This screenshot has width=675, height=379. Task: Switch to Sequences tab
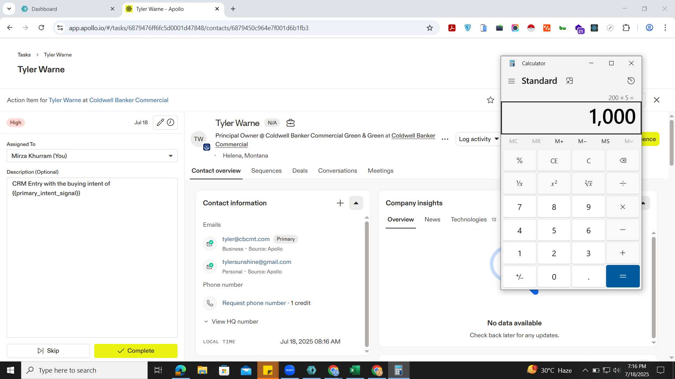coord(266,171)
